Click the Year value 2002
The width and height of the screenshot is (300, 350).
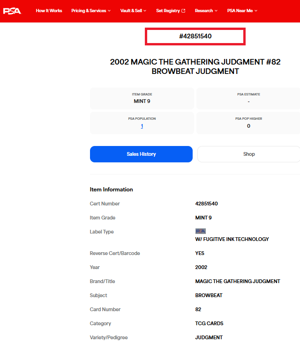[201, 267]
